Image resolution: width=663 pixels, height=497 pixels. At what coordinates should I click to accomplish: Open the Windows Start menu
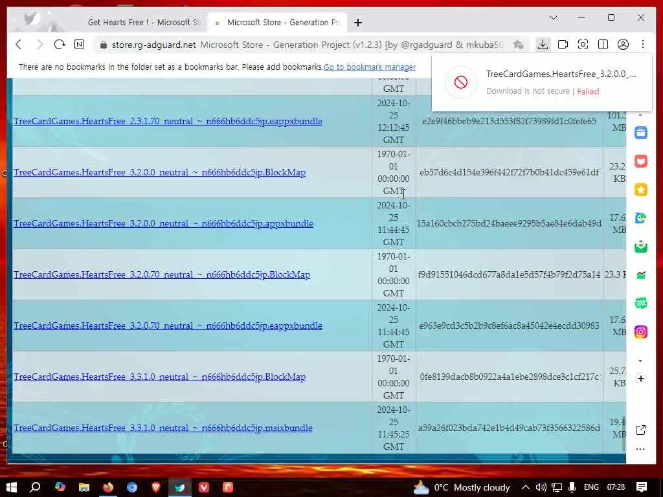pyautogui.click(x=12, y=487)
